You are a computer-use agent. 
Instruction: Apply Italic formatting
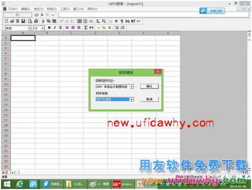pyautogui.click(x=55, y=28)
